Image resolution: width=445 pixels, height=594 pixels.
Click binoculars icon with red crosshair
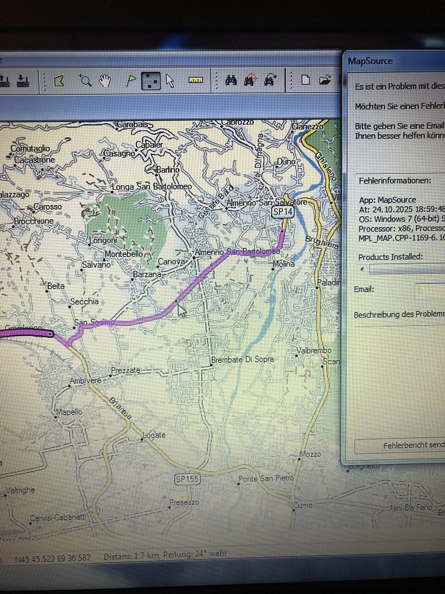(250, 80)
